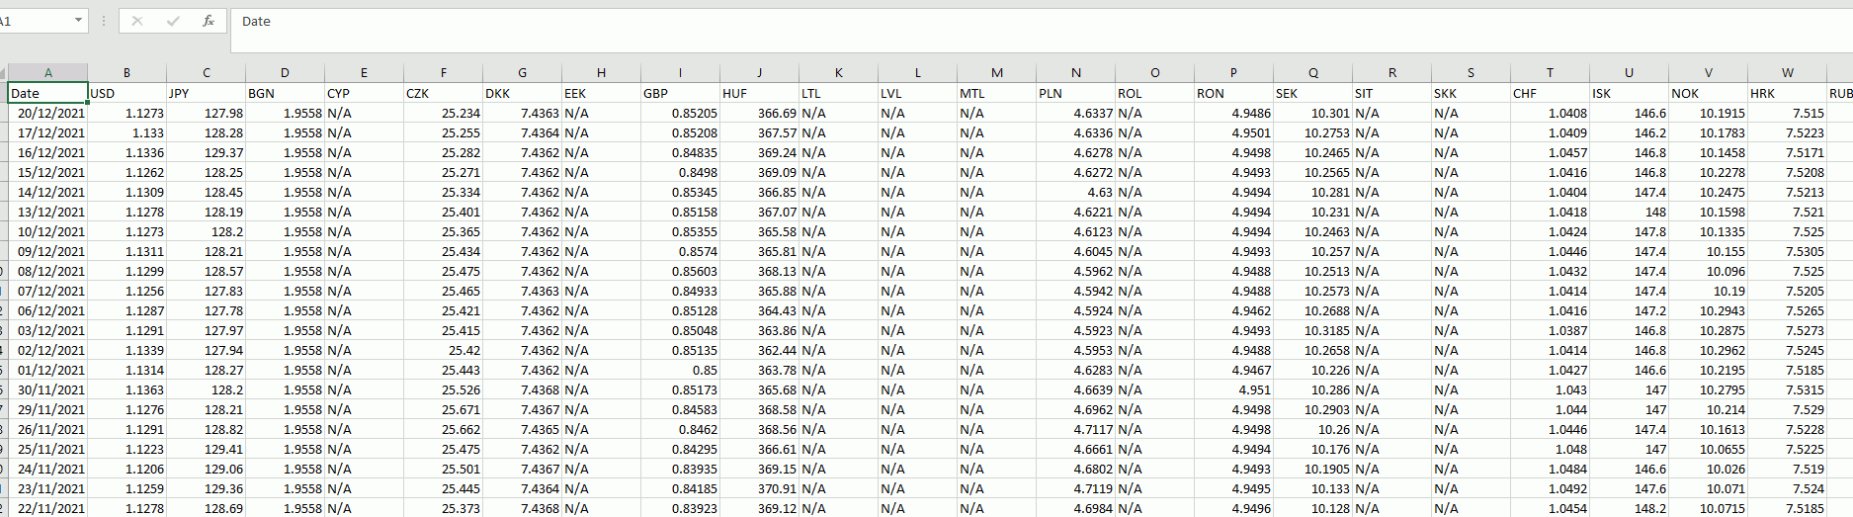Select column W header
Screen dimensions: 1853x517
1787,73
